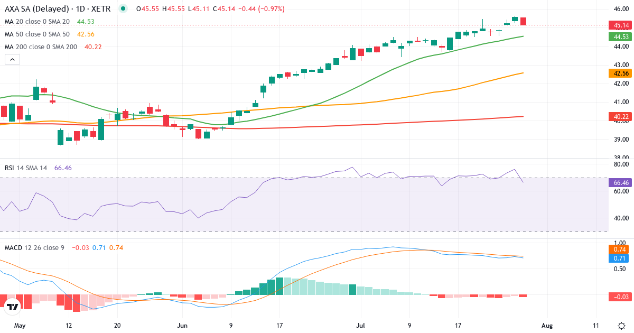Click the 45.14 current price label

tap(620, 25)
